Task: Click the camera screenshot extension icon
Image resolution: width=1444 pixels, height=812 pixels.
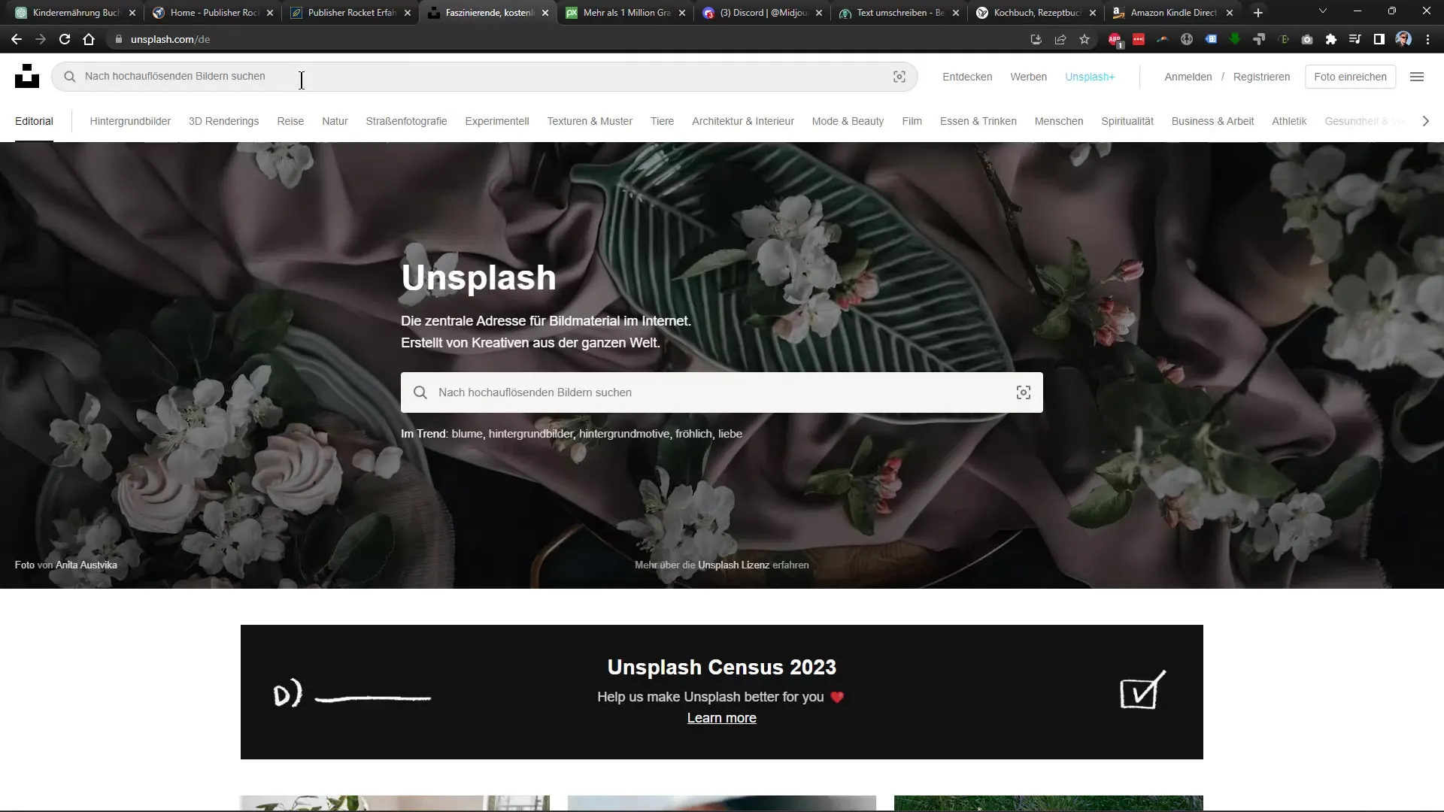Action: [x=1307, y=39]
